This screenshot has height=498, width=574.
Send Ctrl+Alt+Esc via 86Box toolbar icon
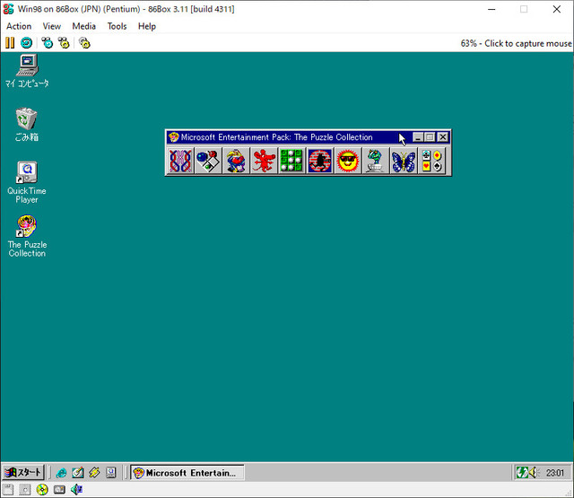pos(64,43)
